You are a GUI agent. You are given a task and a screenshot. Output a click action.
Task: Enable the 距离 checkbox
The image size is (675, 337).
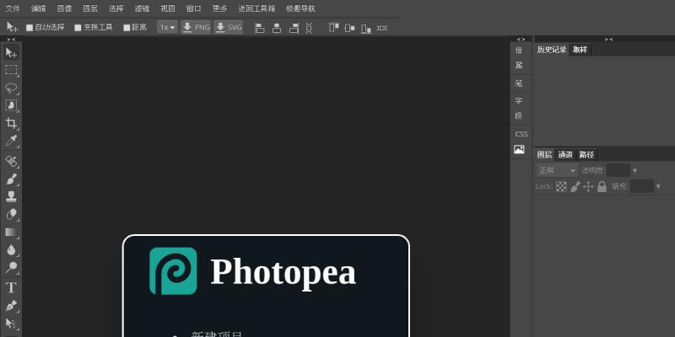tap(127, 28)
